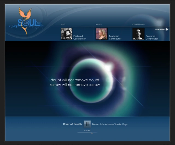Screen dimensions: 175x145
Task: Open the Music featured contributor photo
Action: point(101,34)
